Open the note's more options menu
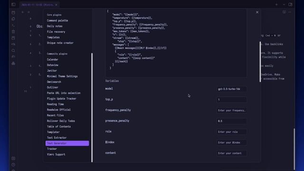The width and height of the screenshot is (304, 171). tap(290, 12)
